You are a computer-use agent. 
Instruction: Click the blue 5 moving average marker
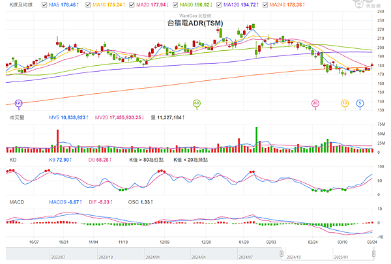360,104
